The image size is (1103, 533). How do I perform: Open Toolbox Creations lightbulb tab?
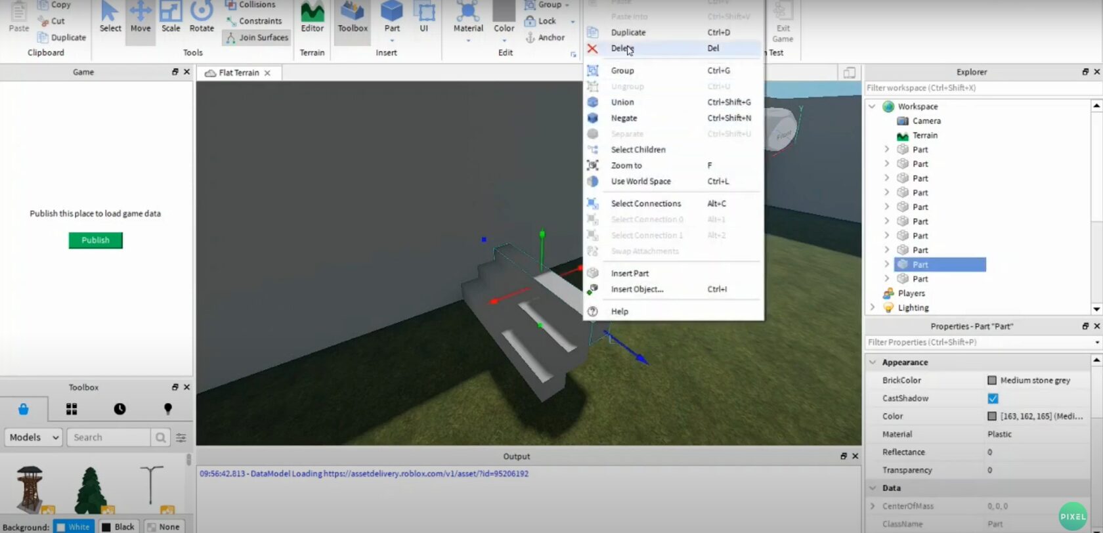(x=167, y=409)
